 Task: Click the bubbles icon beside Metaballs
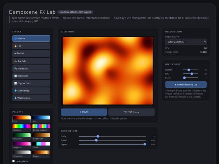coord(15,68)
